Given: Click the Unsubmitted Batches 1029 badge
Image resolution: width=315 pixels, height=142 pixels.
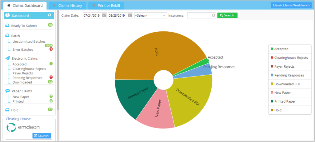Looking at the screenshot, I should [49, 45].
